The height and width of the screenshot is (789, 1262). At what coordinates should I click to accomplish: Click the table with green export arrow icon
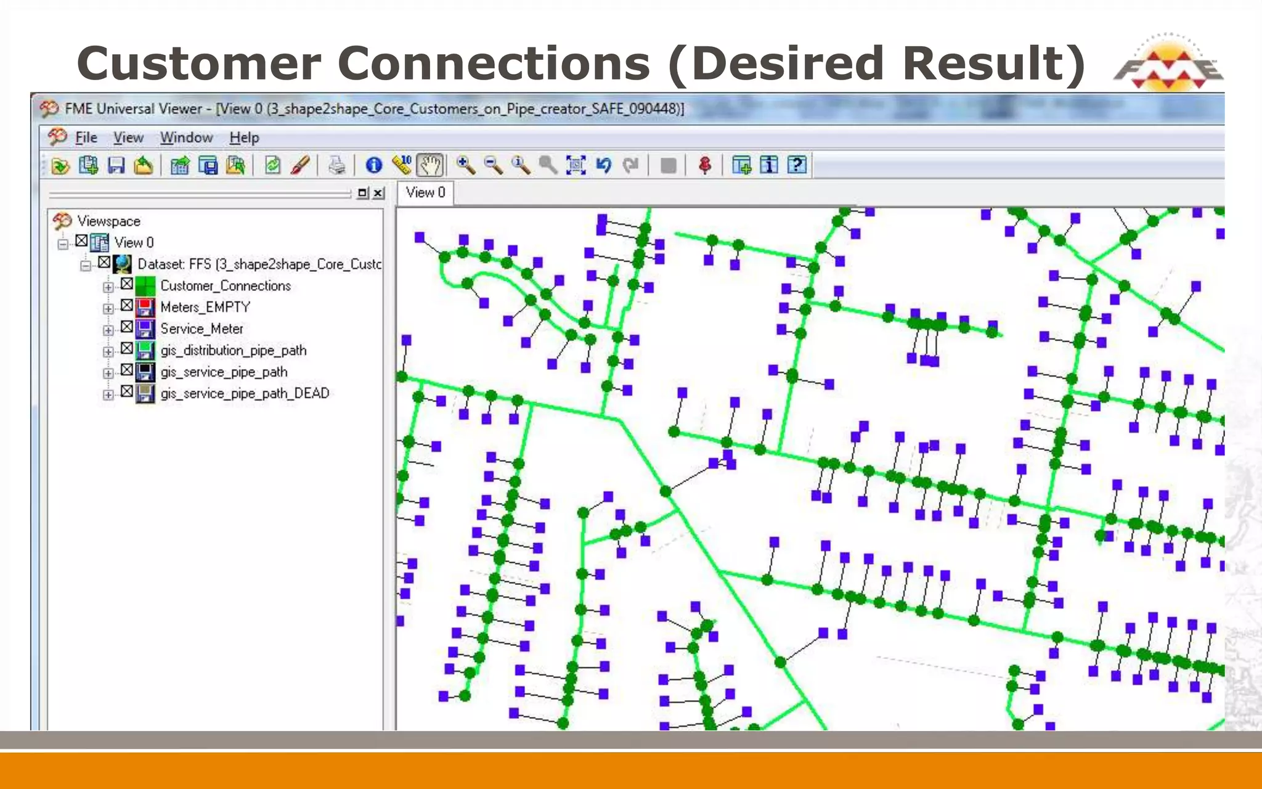180,165
